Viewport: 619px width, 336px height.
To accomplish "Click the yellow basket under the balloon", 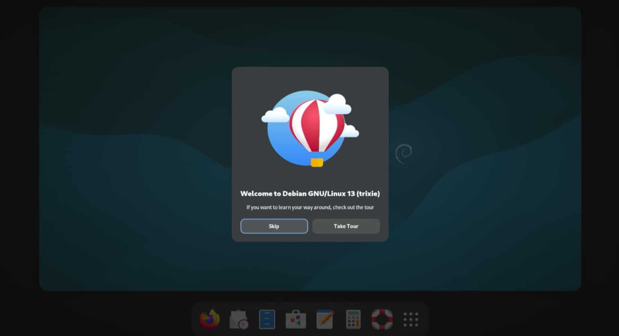I will (317, 163).
